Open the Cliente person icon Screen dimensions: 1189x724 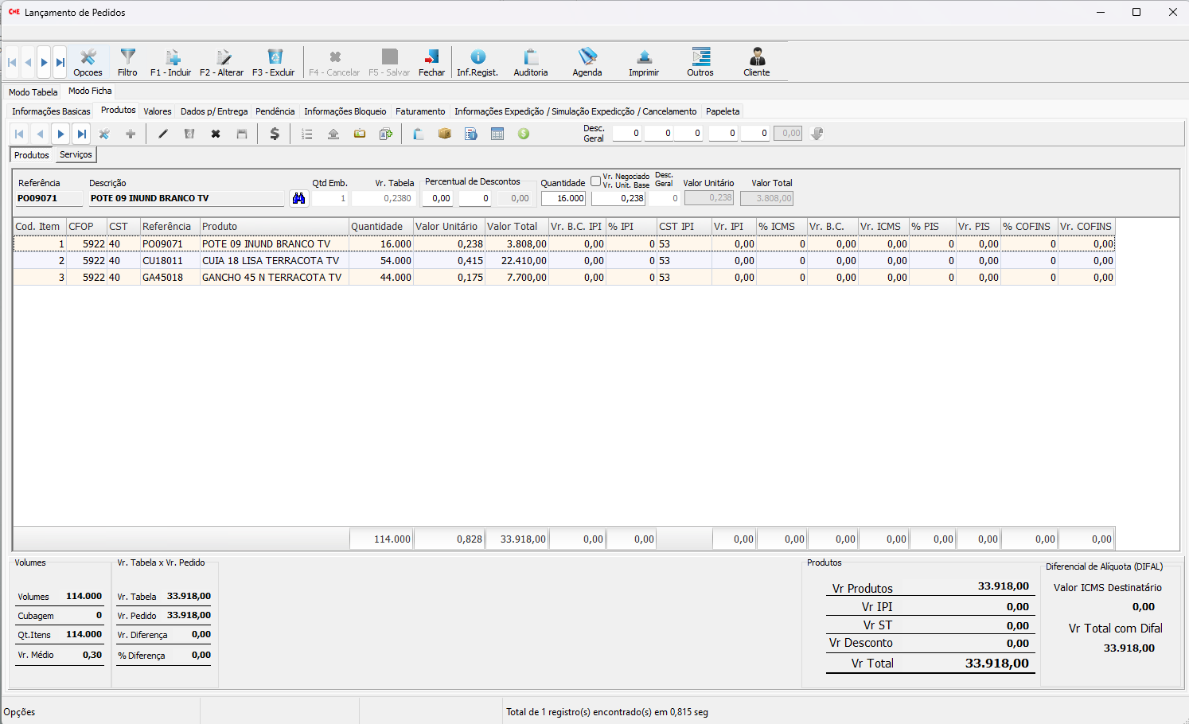click(x=756, y=62)
